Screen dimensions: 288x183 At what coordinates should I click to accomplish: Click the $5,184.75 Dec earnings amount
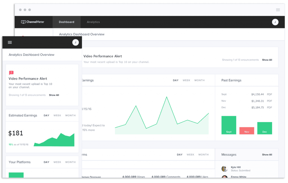click(x=258, y=108)
